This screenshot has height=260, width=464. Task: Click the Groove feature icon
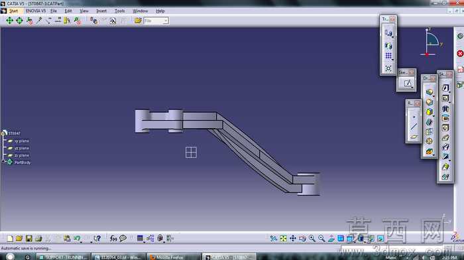click(445, 118)
